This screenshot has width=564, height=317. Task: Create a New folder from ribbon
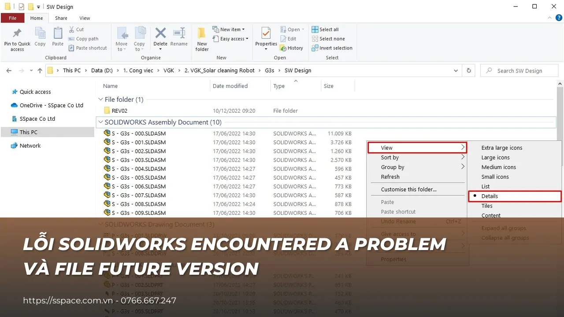coord(202,39)
